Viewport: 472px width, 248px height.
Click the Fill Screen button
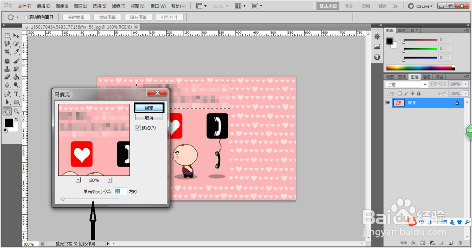(x=138, y=17)
